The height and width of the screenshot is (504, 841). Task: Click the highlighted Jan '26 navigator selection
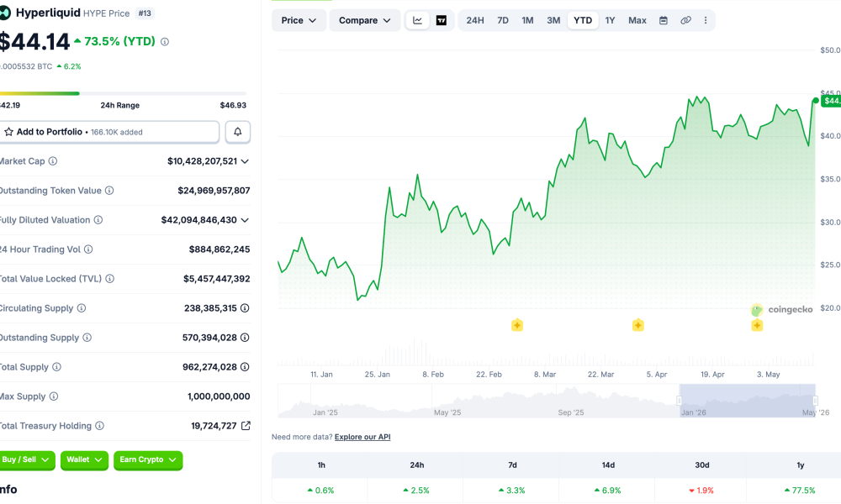tap(747, 401)
